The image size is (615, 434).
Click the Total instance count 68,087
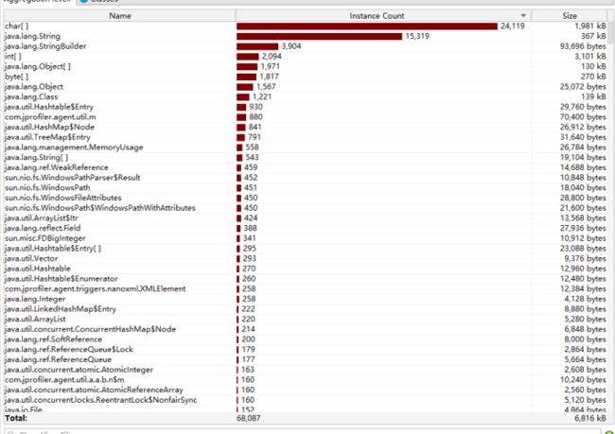tap(248, 418)
